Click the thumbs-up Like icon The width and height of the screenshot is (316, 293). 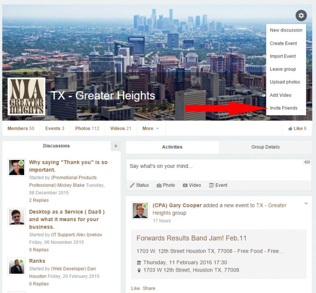(290, 129)
